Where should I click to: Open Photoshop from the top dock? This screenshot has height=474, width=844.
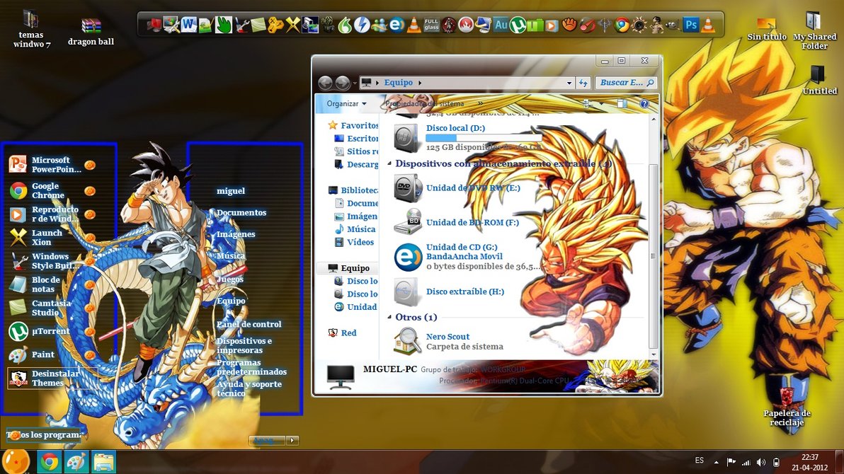(x=690, y=25)
